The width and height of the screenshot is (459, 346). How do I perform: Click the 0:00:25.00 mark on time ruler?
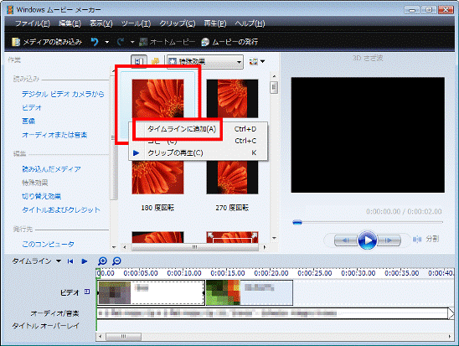pos(315,273)
